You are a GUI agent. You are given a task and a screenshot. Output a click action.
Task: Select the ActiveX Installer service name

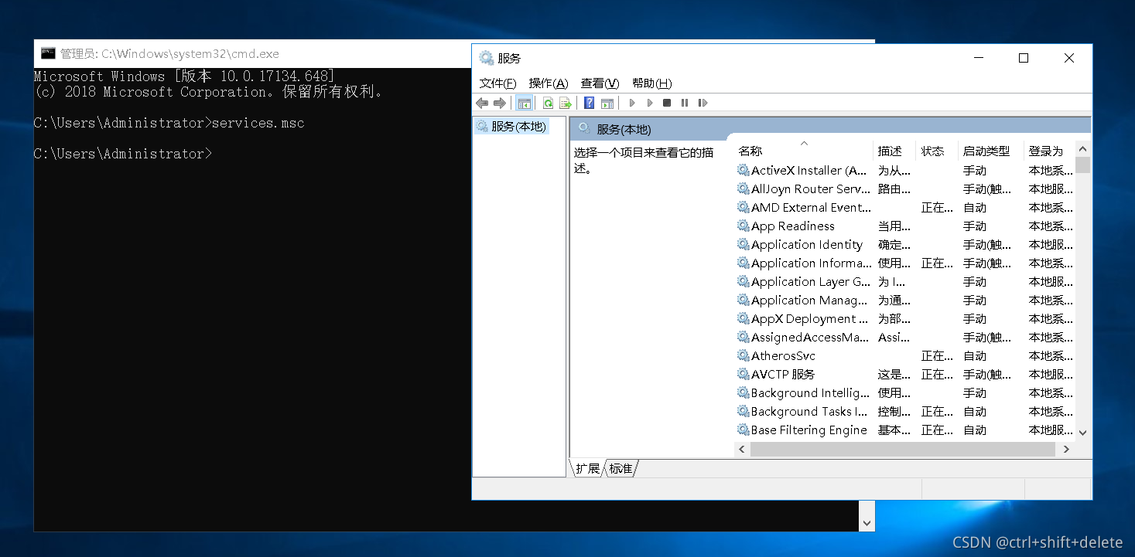coord(809,170)
